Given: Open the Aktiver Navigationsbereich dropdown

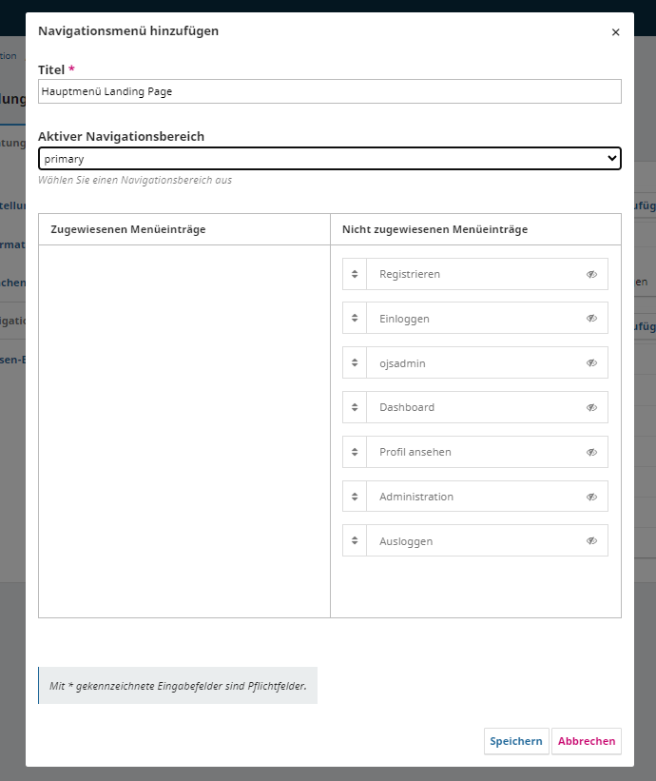Looking at the screenshot, I should (x=329, y=159).
